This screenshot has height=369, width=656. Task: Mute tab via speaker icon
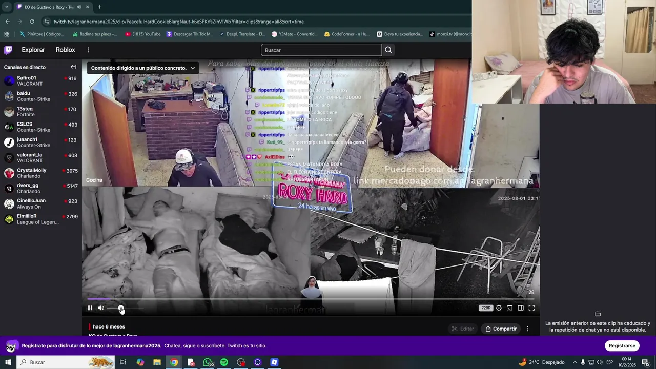point(79,7)
